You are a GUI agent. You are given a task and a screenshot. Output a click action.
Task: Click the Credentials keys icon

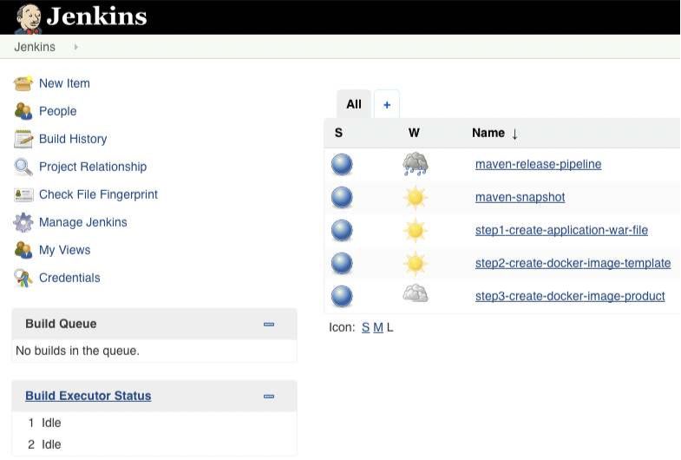[x=23, y=278]
